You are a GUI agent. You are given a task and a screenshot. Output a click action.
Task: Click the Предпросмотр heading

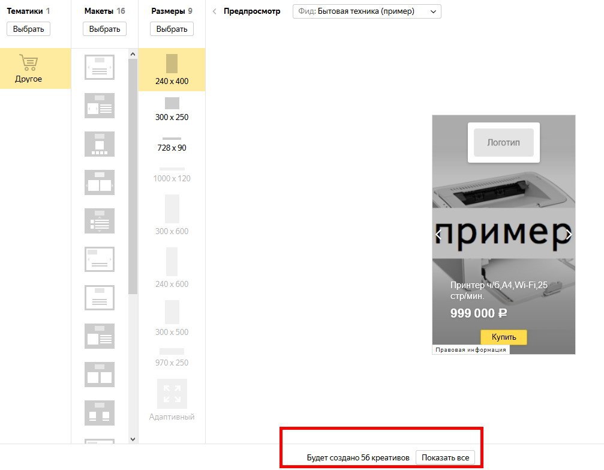pyautogui.click(x=252, y=11)
